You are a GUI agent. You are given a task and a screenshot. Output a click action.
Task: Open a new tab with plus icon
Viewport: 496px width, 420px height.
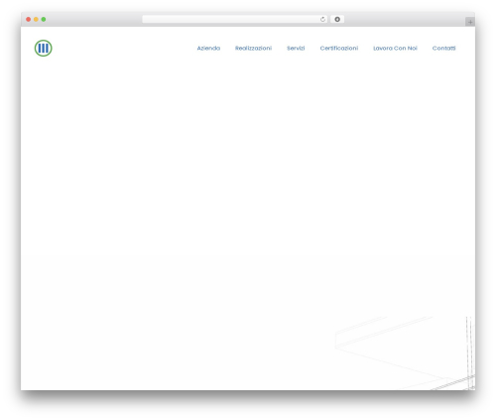coord(470,22)
